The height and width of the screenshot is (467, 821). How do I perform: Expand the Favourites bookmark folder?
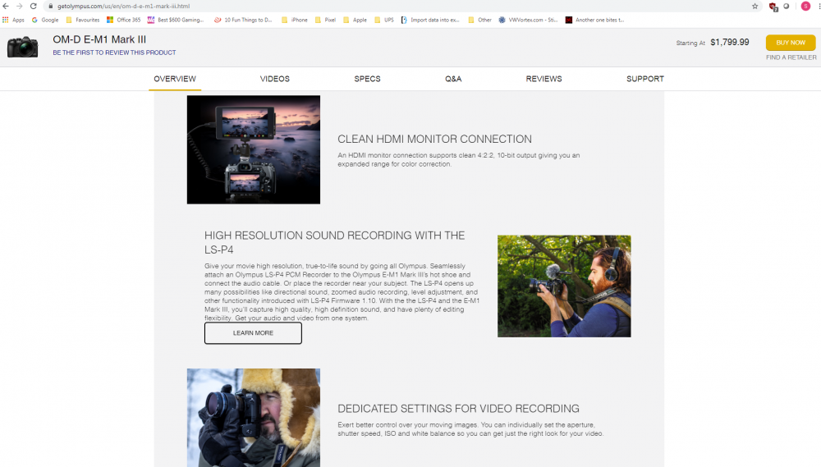(x=83, y=20)
